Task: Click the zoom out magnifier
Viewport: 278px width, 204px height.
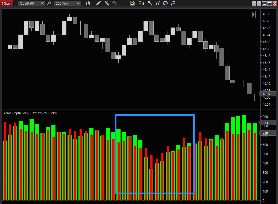Action: click(x=115, y=3)
